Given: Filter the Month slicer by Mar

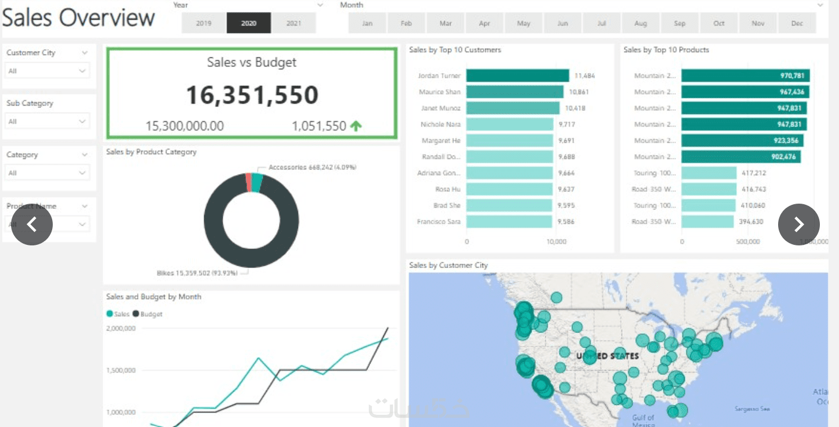Looking at the screenshot, I should pyautogui.click(x=445, y=23).
